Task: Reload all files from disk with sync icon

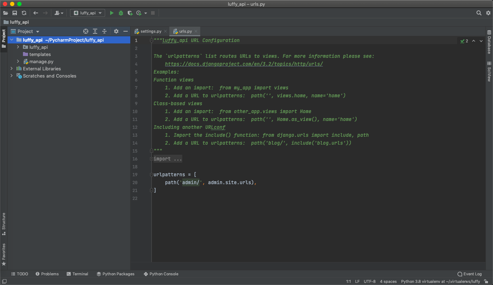Action: tap(24, 13)
